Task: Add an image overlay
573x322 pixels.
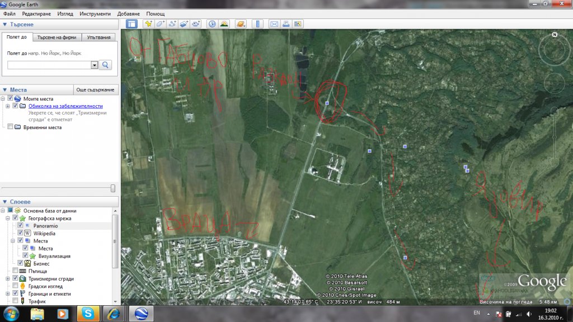Action: (x=184, y=24)
